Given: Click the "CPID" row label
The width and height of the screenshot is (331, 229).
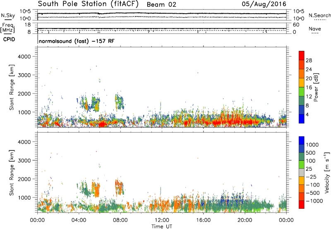Looking at the screenshot, I should pos(9,39).
